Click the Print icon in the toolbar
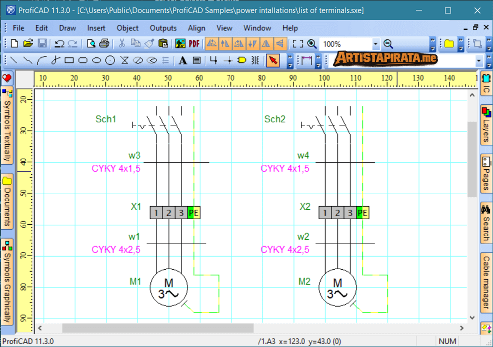493x347 pixels. [x=104, y=44]
